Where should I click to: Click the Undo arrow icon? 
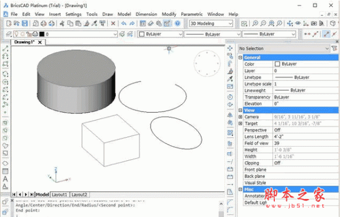coord(124,23)
